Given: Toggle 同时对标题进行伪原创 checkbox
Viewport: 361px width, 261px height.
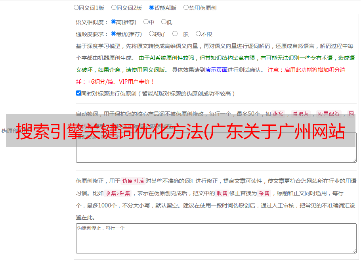Looking at the screenshot, I should coord(78,93).
